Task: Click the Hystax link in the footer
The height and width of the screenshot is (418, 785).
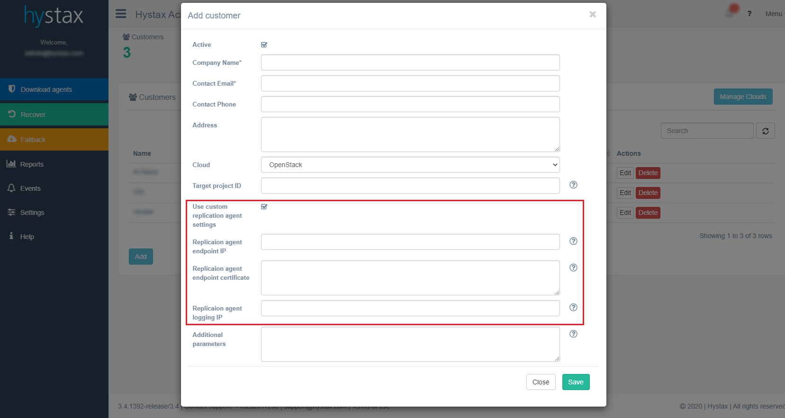Action: pyautogui.click(x=717, y=406)
